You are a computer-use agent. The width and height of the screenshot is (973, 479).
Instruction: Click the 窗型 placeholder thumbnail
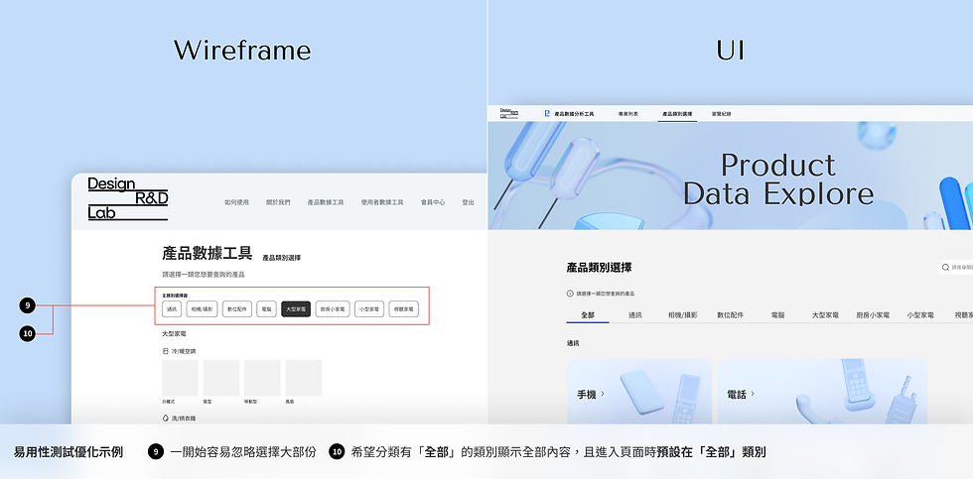point(220,378)
